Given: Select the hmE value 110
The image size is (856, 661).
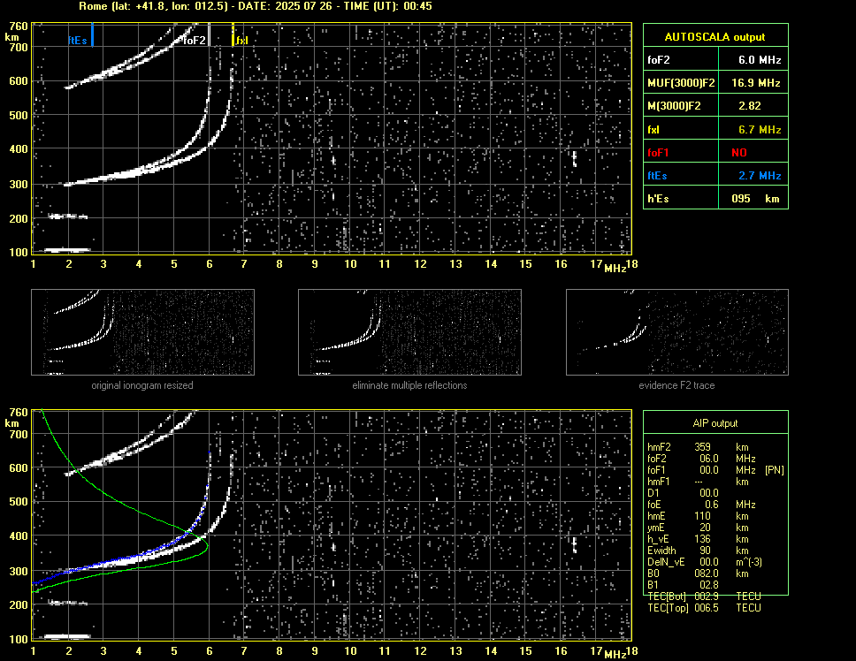Looking at the screenshot, I should (x=703, y=516).
